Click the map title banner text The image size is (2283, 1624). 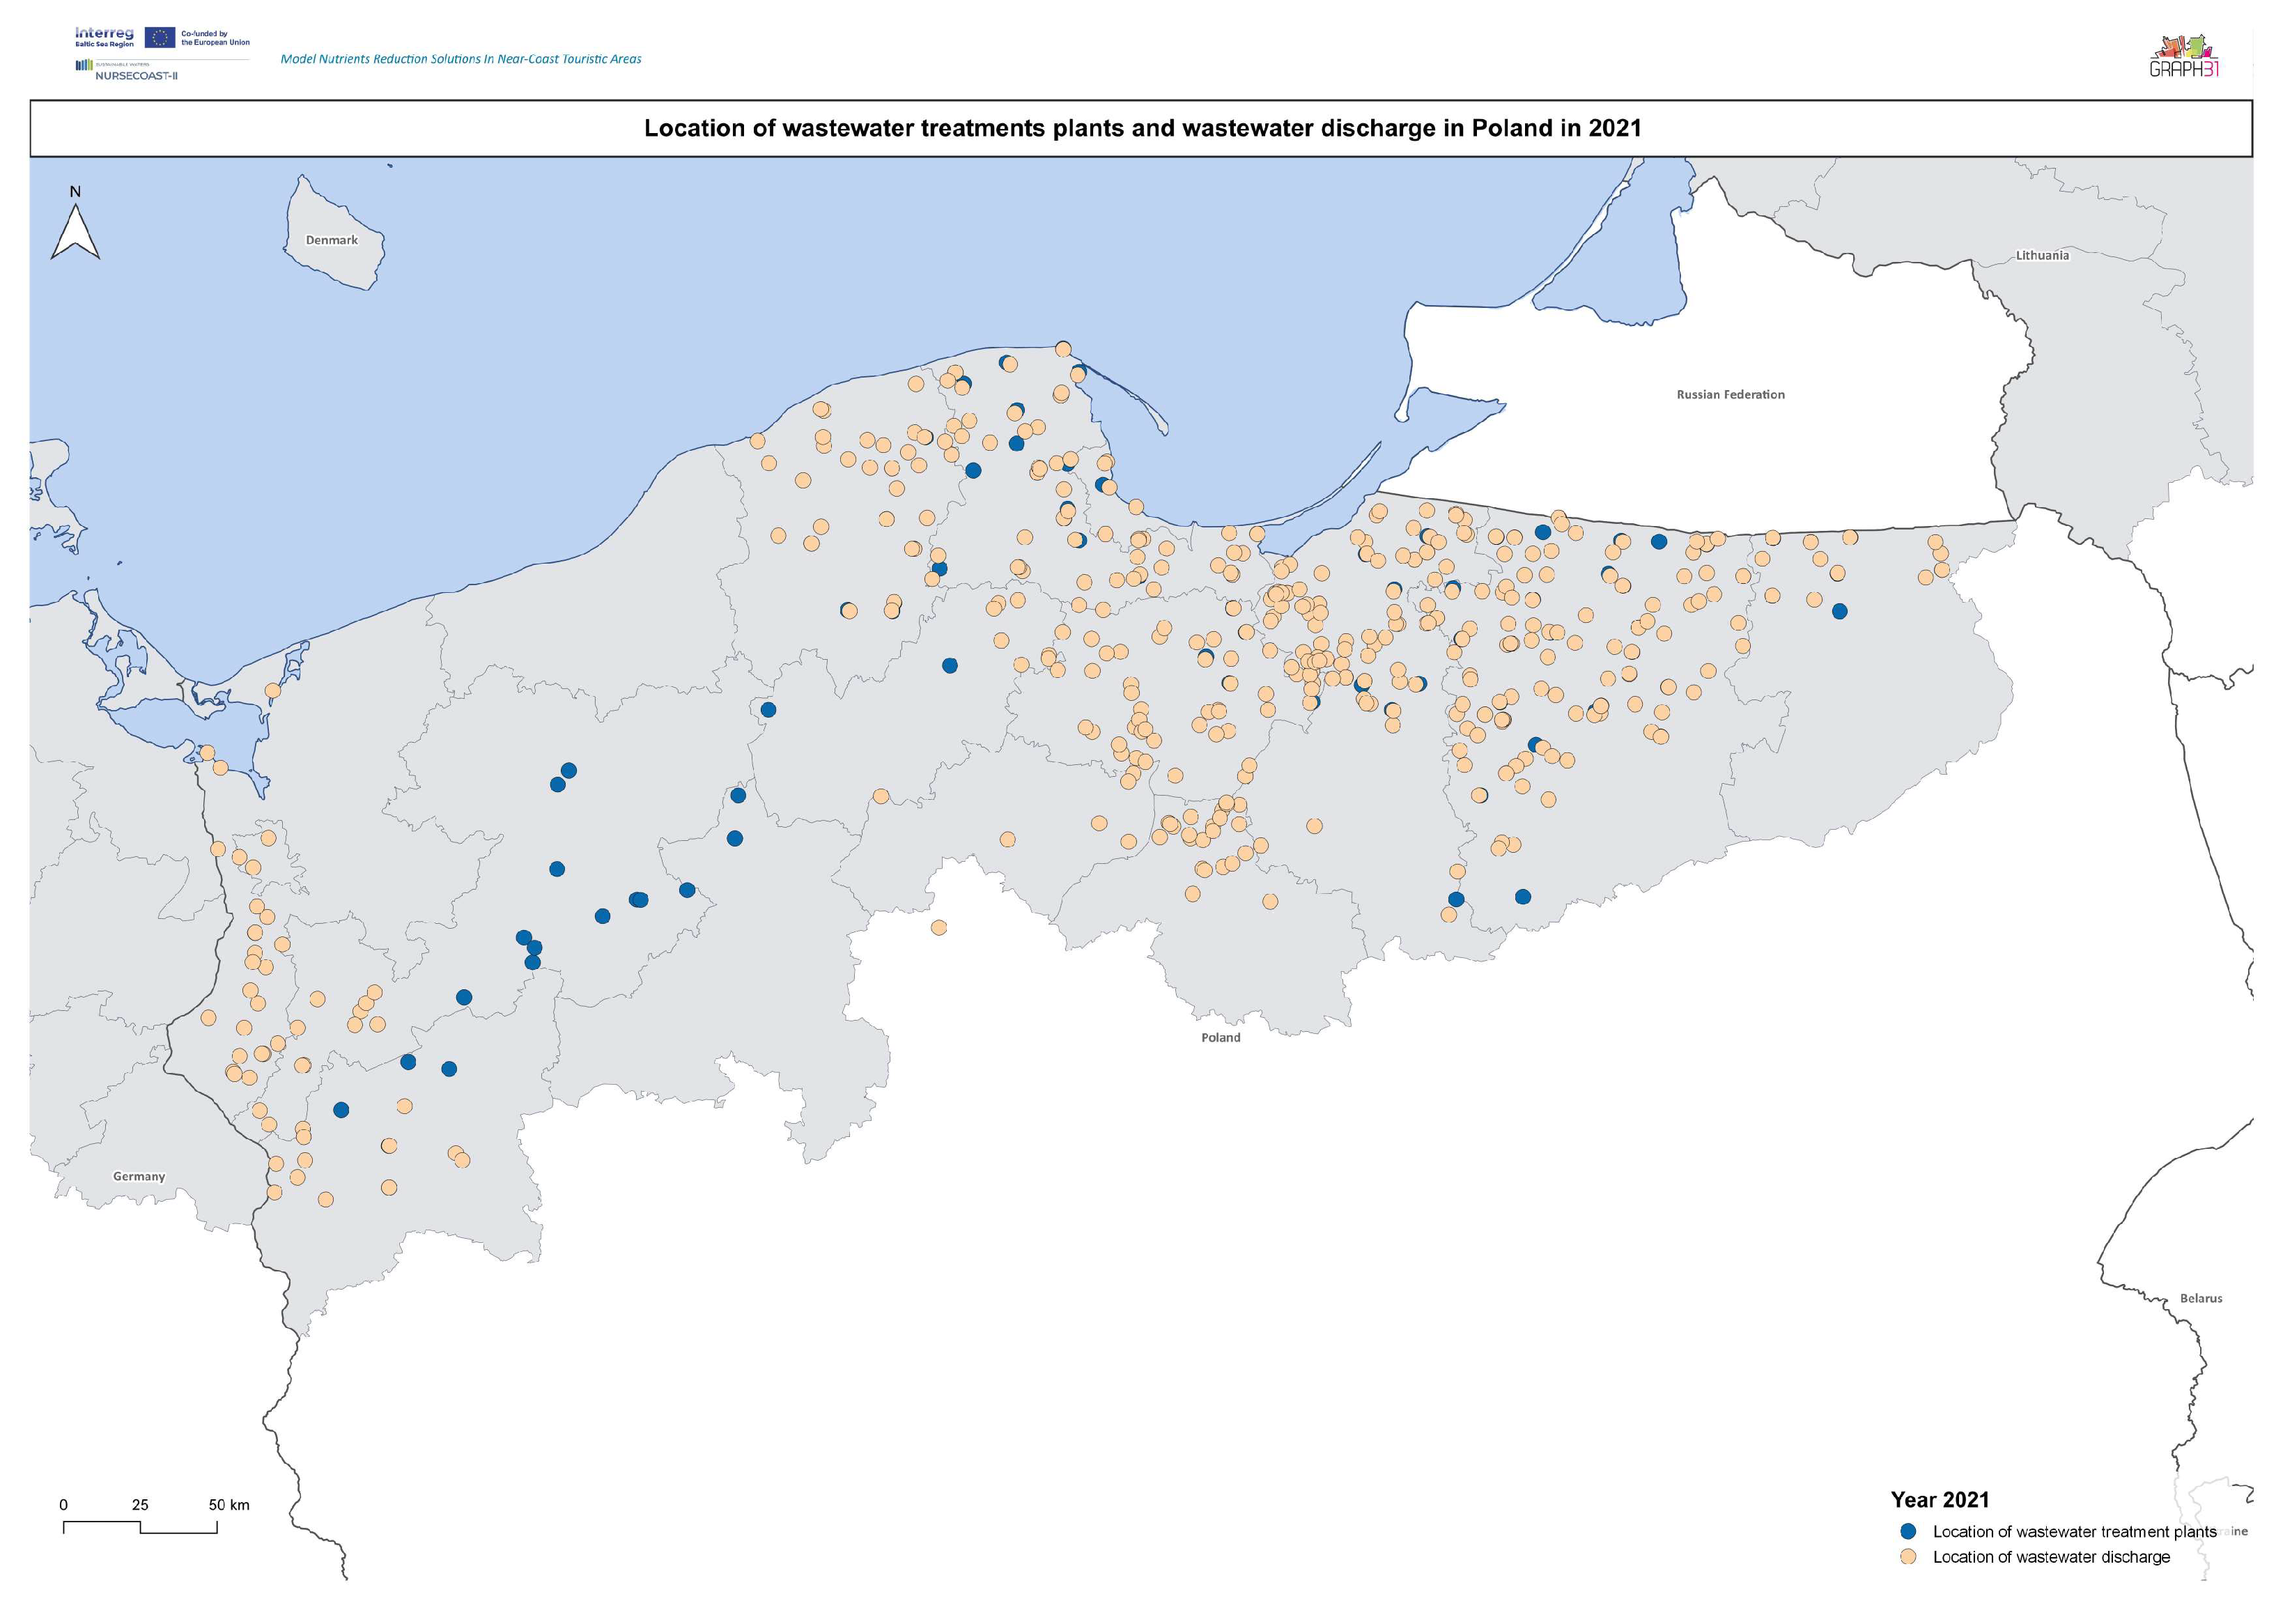point(1141,128)
